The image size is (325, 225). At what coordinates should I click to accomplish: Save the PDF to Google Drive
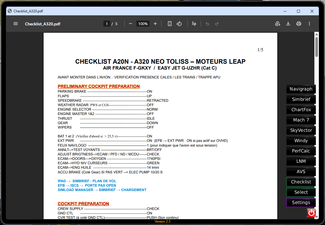click(x=278, y=24)
